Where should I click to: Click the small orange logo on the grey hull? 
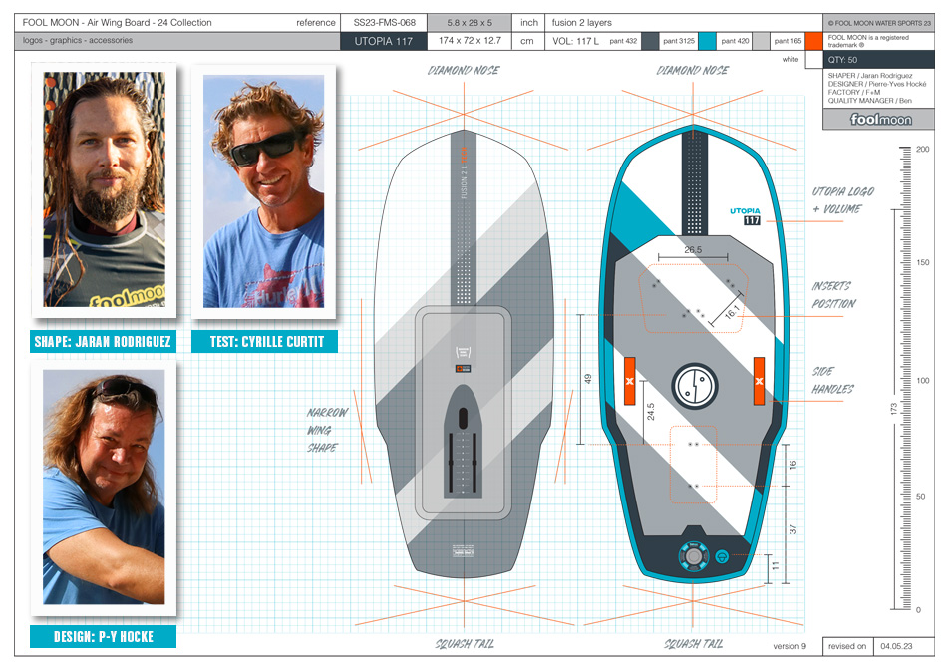click(x=463, y=368)
